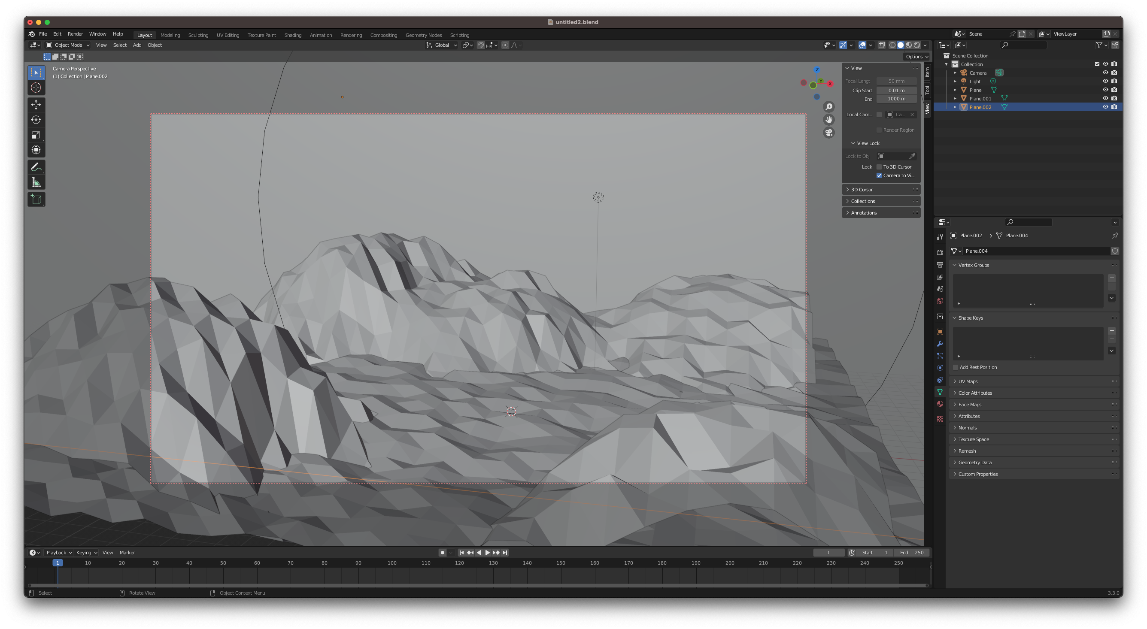The height and width of the screenshot is (629, 1147).
Task: Select the Scale tool
Action: click(x=36, y=135)
